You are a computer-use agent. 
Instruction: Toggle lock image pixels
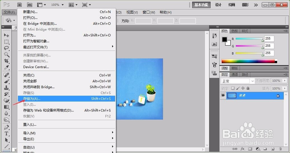point(238,88)
